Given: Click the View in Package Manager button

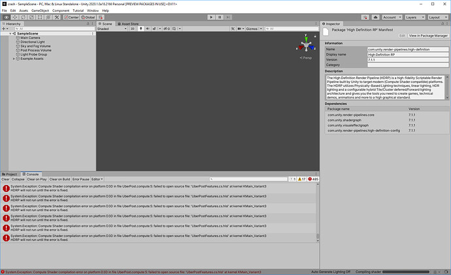Looking at the screenshot, I should (x=428, y=36).
